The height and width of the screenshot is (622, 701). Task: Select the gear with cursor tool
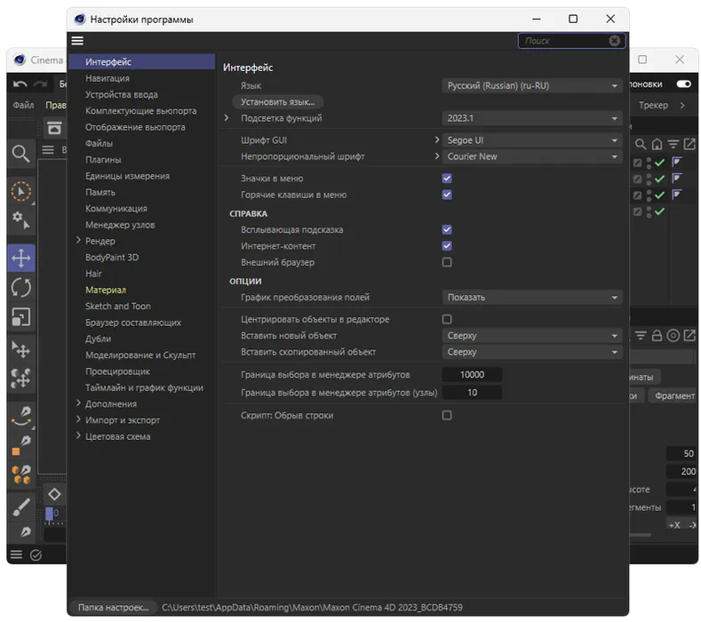coord(20,219)
